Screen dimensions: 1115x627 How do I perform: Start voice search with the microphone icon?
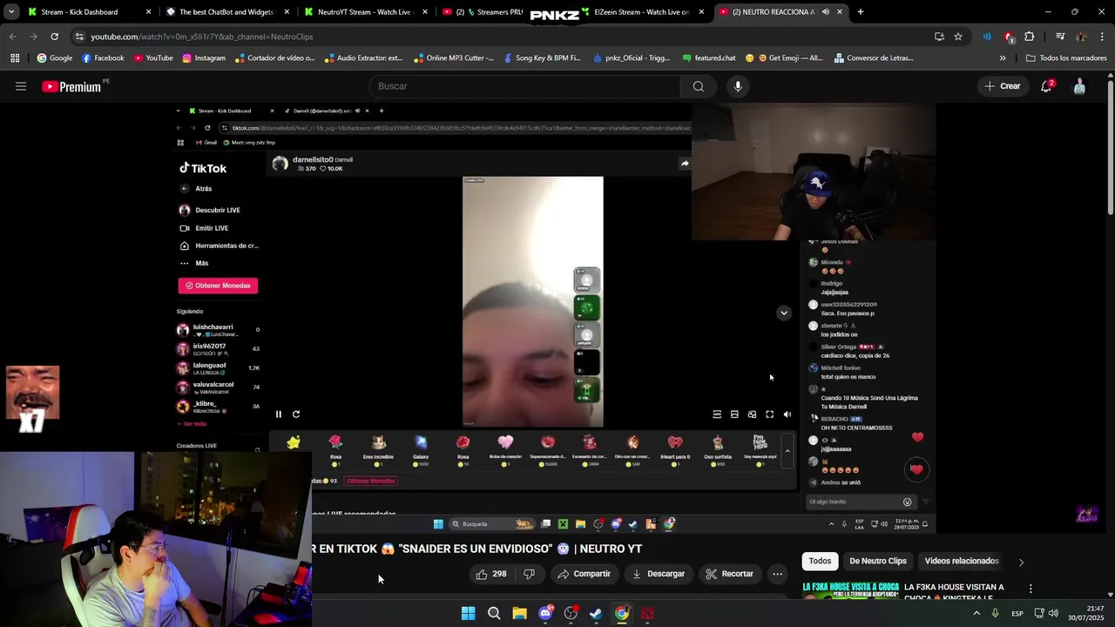pos(738,86)
